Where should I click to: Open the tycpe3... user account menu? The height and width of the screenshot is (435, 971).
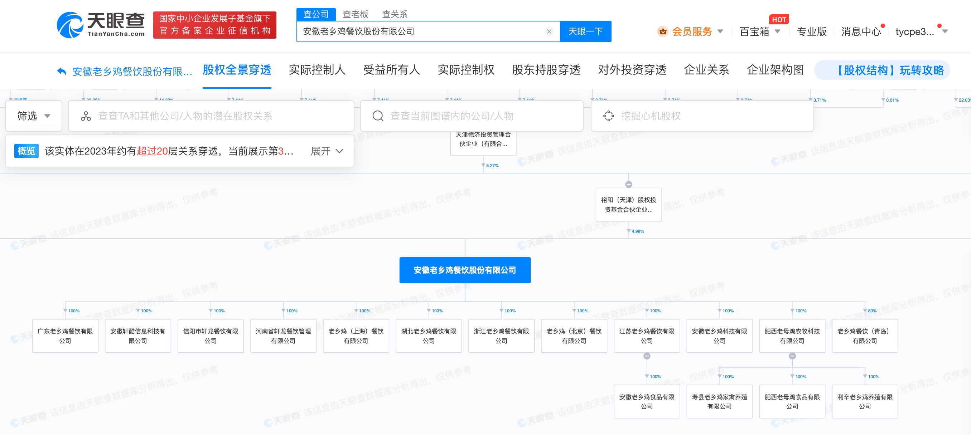tap(921, 31)
